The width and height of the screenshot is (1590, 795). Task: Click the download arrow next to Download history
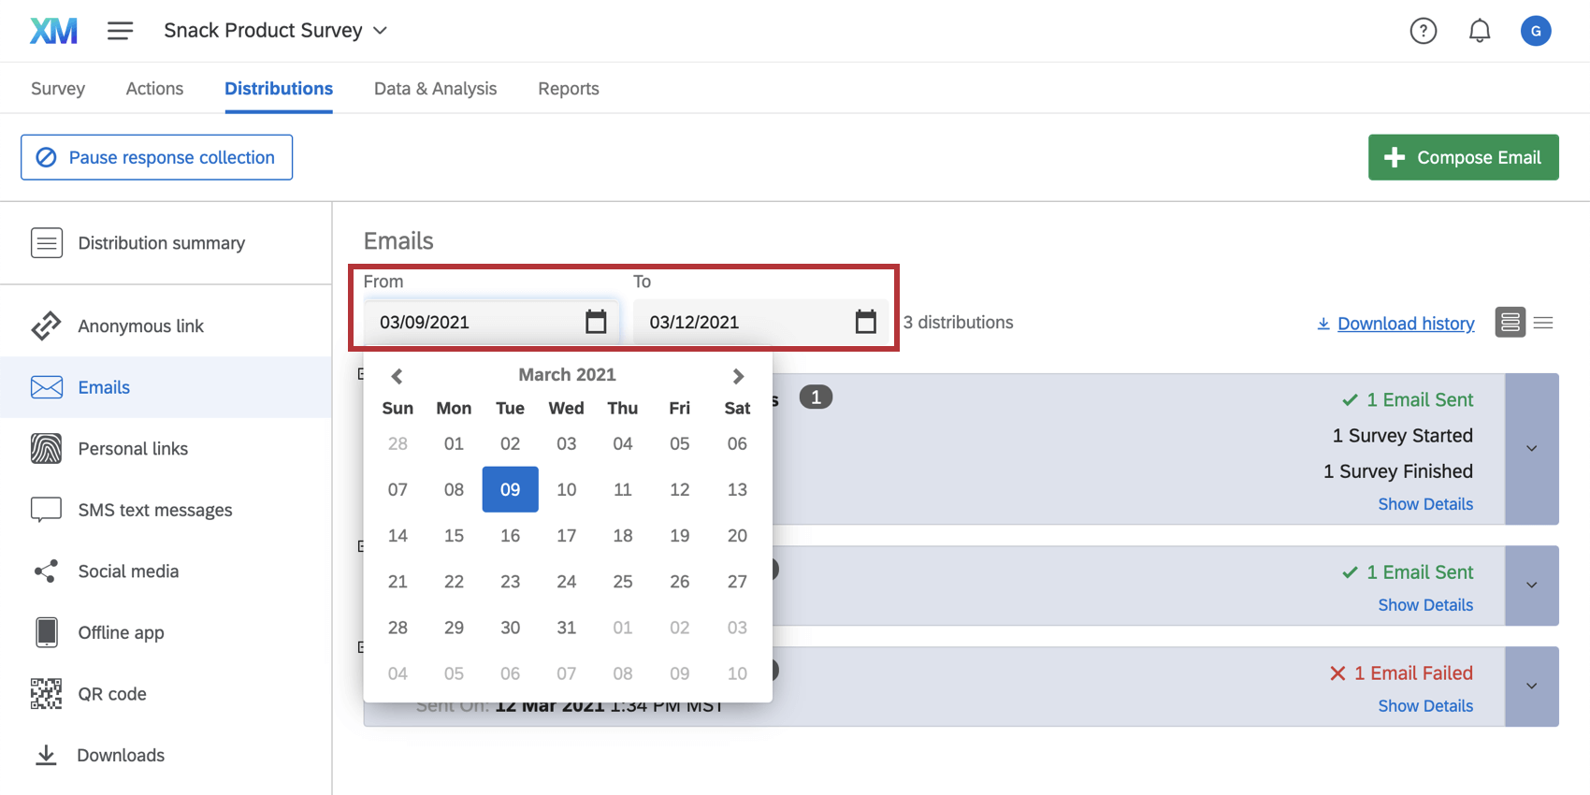1323,324
